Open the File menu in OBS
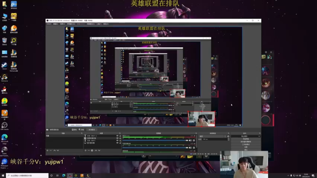The width and height of the screenshot is (317, 178). point(49,24)
